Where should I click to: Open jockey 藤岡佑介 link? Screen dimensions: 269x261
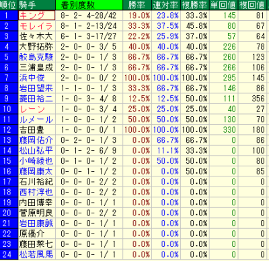36,140
